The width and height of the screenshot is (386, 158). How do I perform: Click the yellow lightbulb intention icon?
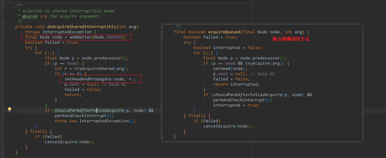pyautogui.click(x=9, y=110)
